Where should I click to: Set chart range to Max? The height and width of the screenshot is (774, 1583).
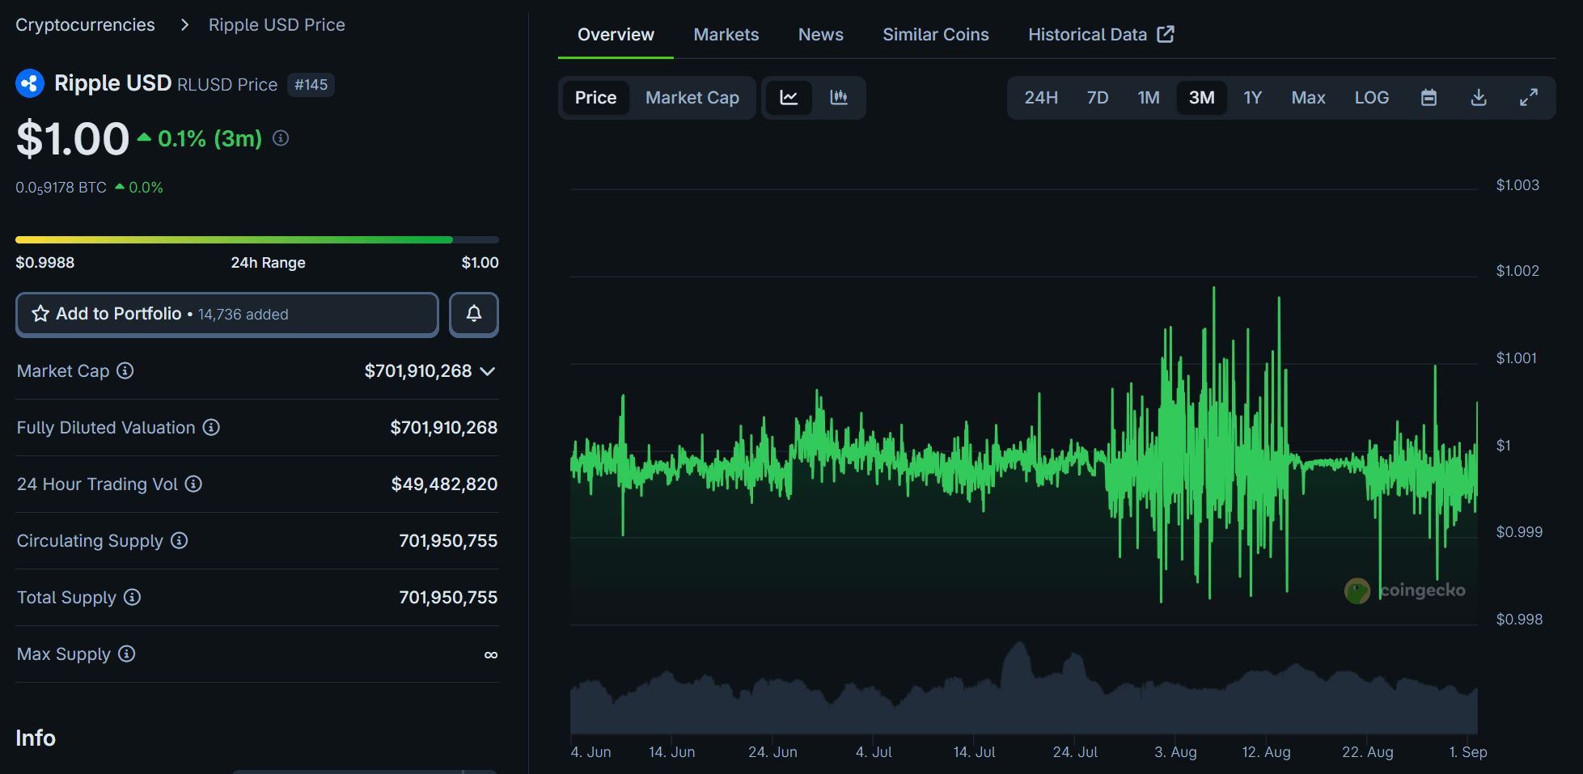click(1309, 98)
